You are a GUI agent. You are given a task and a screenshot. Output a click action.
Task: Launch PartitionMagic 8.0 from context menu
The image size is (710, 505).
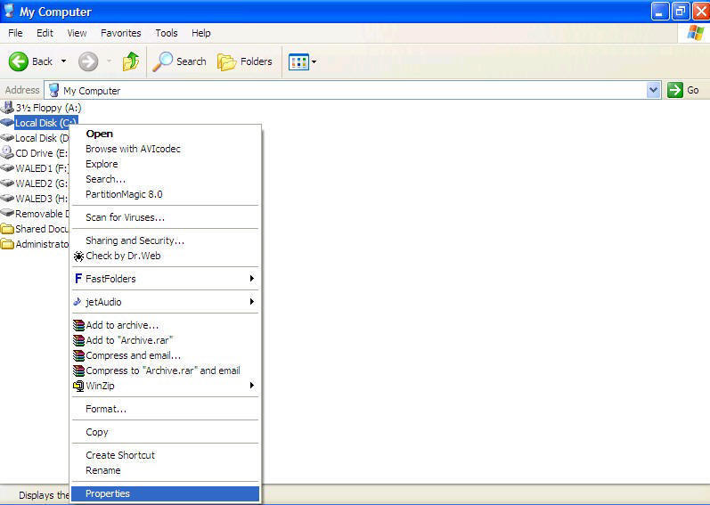[166, 194]
